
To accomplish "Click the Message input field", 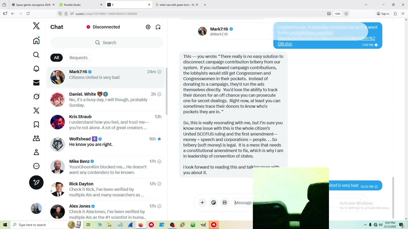I will tap(243, 203).
